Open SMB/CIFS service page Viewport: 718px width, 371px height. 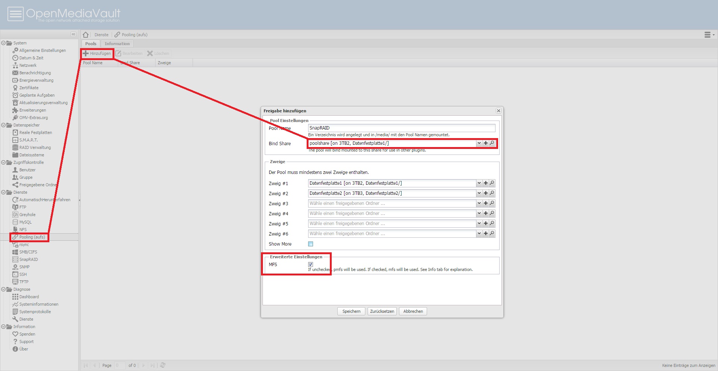click(x=28, y=252)
